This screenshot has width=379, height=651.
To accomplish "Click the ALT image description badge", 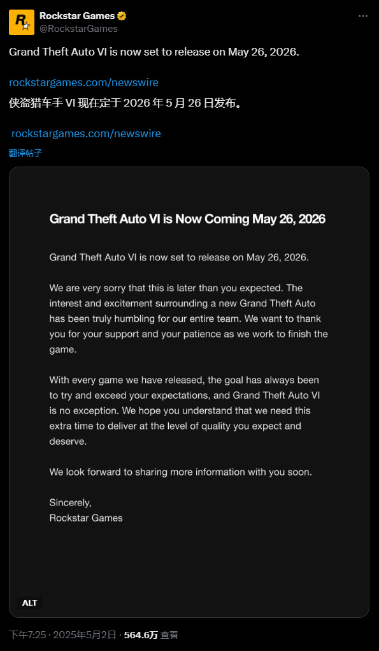I will point(29,603).
